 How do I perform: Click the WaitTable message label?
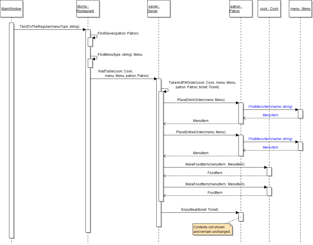[123, 74]
